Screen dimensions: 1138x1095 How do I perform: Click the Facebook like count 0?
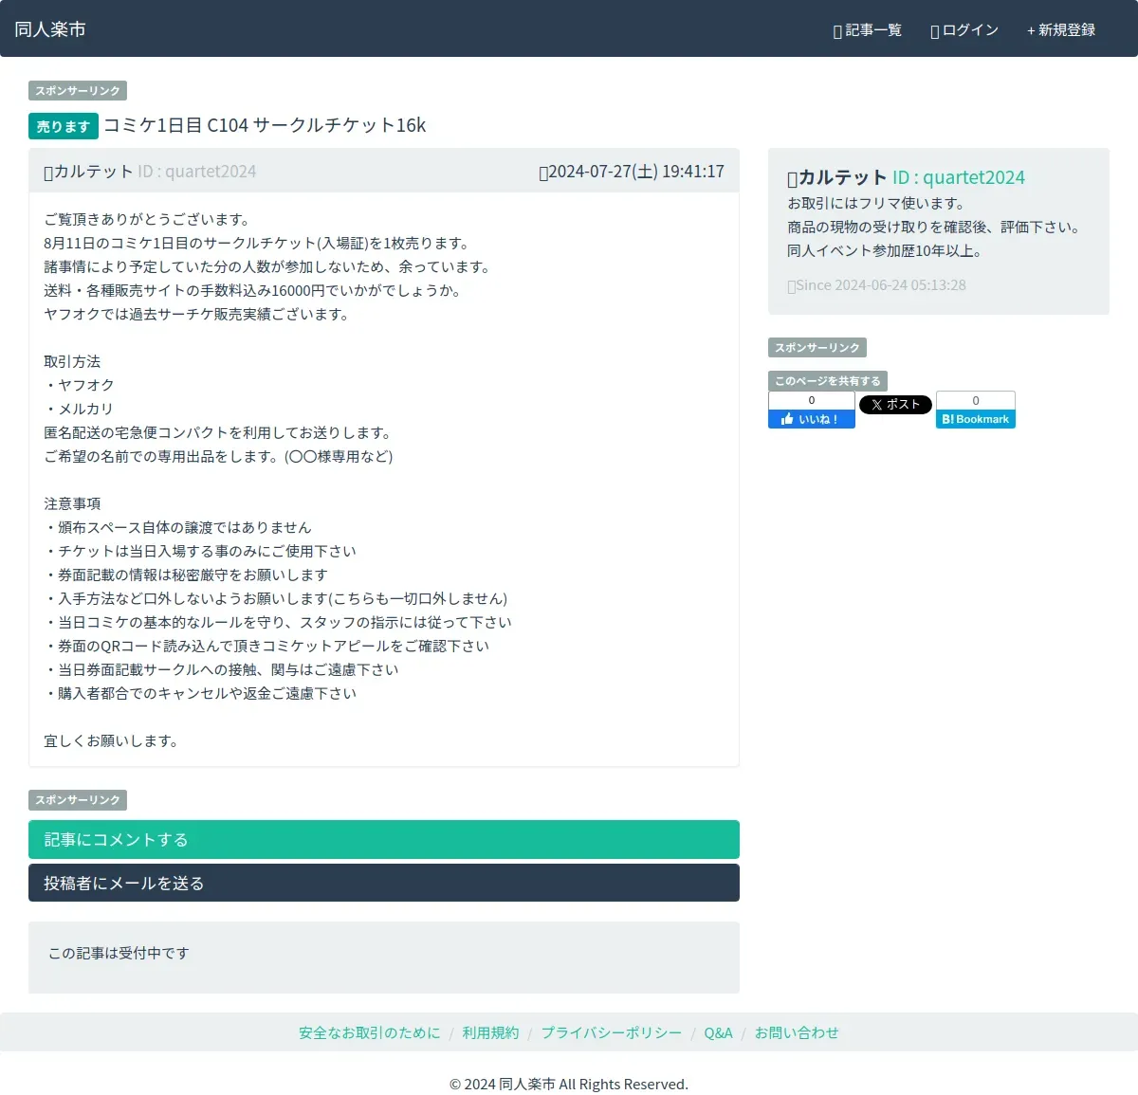click(812, 400)
